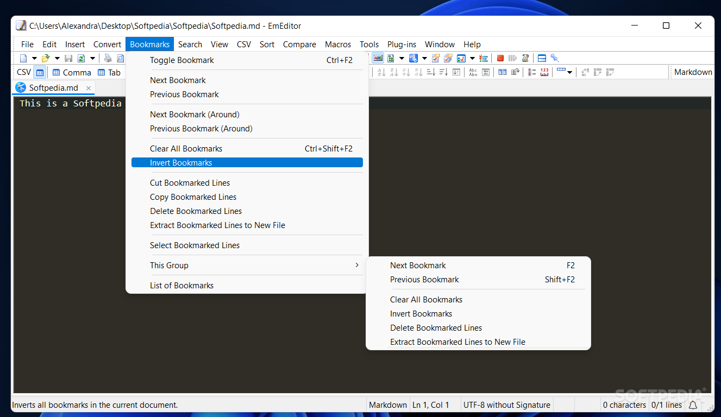Open Print Preview magnifier icon

pos(120,58)
